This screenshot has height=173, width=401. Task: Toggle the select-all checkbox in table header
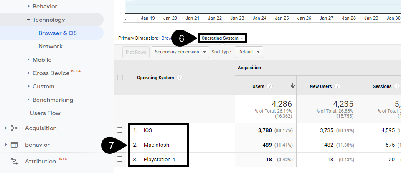click(x=120, y=78)
